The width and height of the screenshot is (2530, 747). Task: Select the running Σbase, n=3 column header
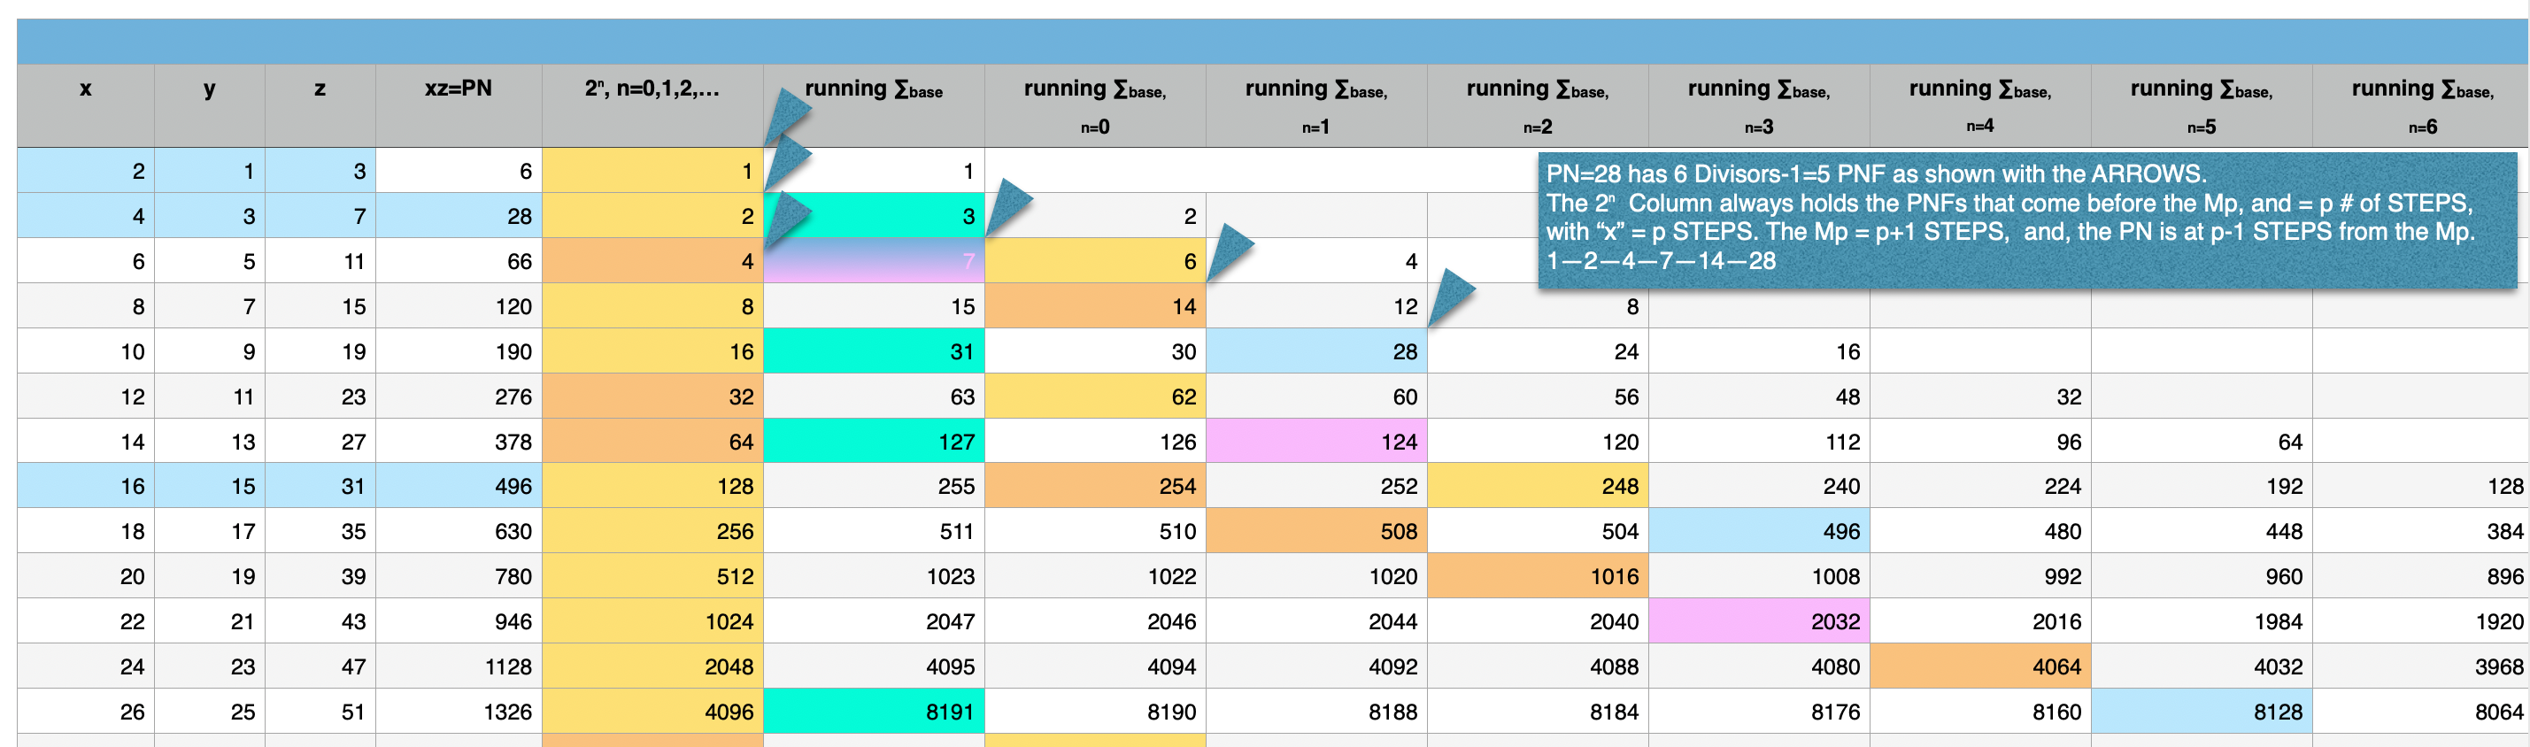pos(1758,105)
